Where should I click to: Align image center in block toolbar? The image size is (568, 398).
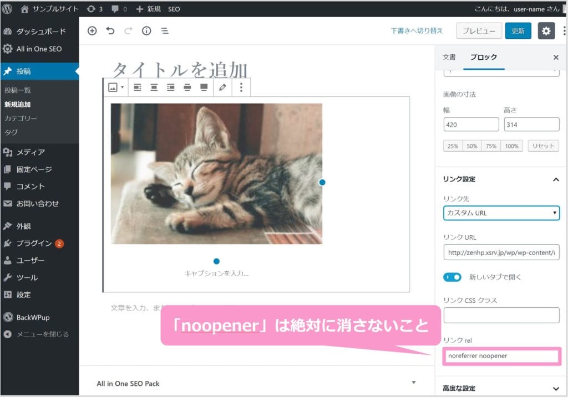(x=154, y=87)
